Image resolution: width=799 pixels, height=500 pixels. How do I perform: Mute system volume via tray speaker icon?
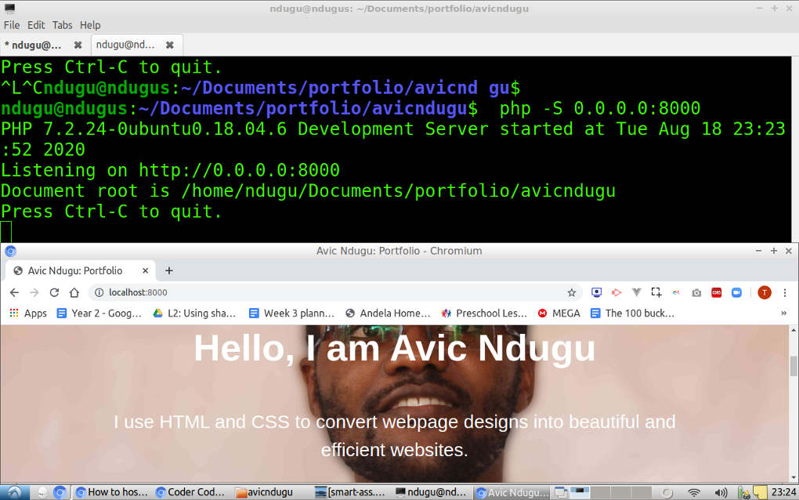pos(721,493)
